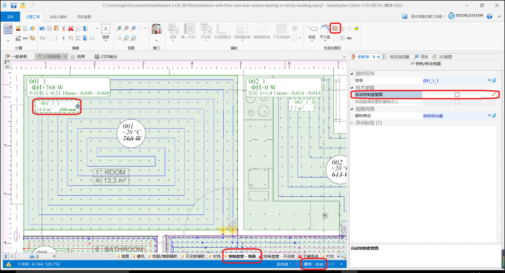Switch to the 自定义模块 ribbon tab

tap(59, 17)
